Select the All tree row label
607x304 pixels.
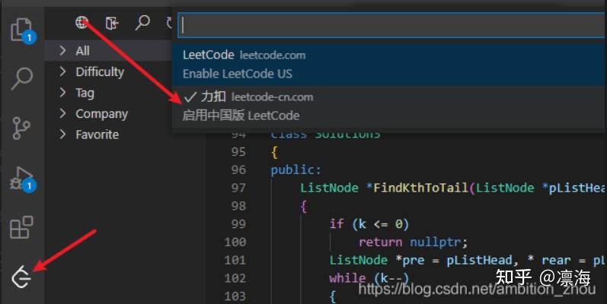[x=82, y=51]
